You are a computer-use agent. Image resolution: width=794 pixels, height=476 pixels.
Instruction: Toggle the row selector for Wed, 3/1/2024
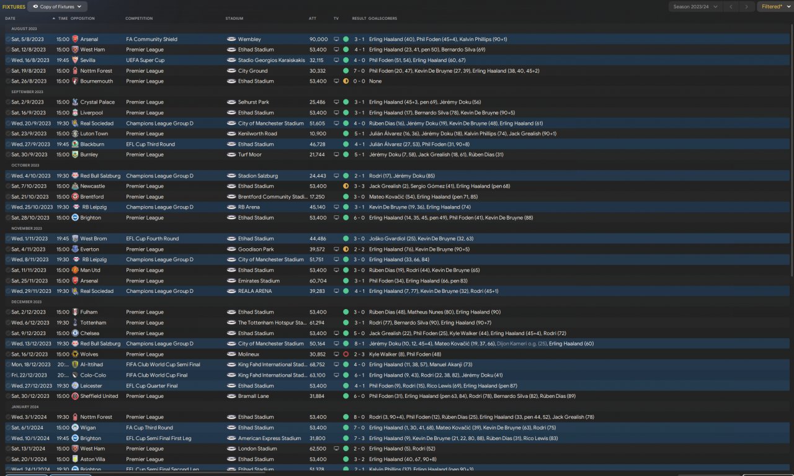[x=8, y=417]
